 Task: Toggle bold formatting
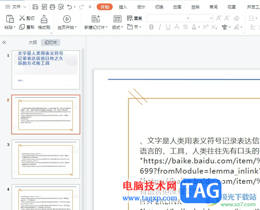pos(151,27)
